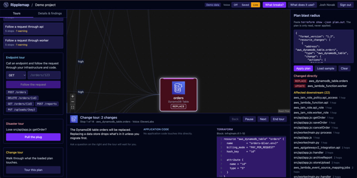The width and height of the screenshot is (357, 178).
Task: Select src/api/app.js::getOrder downstream item
Action: pyautogui.click(x=310, y=117)
